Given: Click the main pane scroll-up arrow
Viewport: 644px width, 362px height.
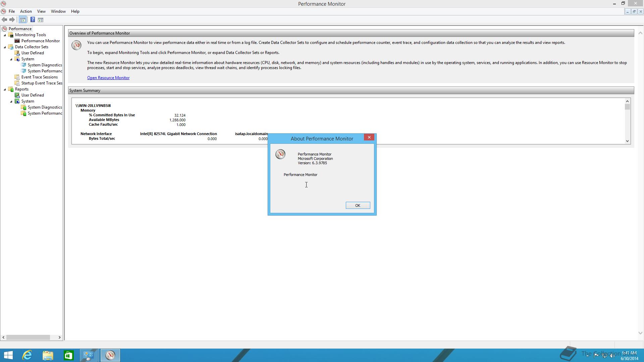Looking at the screenshot, I should (640, 33).
